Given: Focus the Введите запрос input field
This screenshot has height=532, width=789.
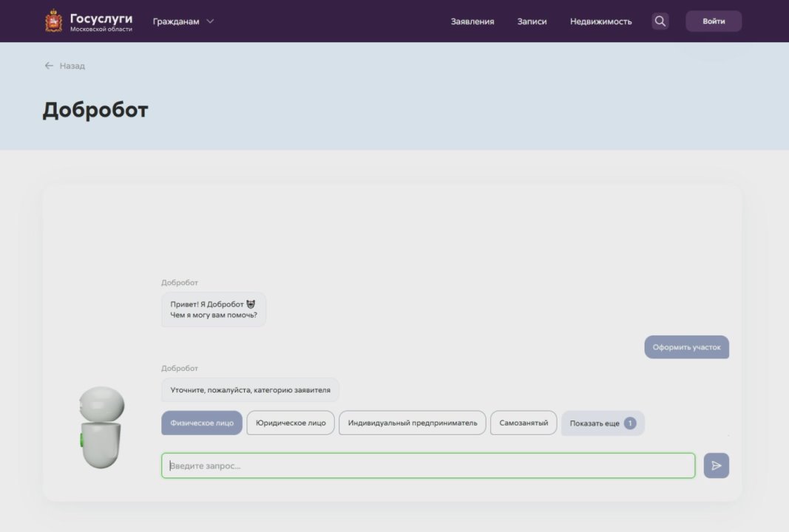Looking at the screenshot, I should (x=428, y=465).
